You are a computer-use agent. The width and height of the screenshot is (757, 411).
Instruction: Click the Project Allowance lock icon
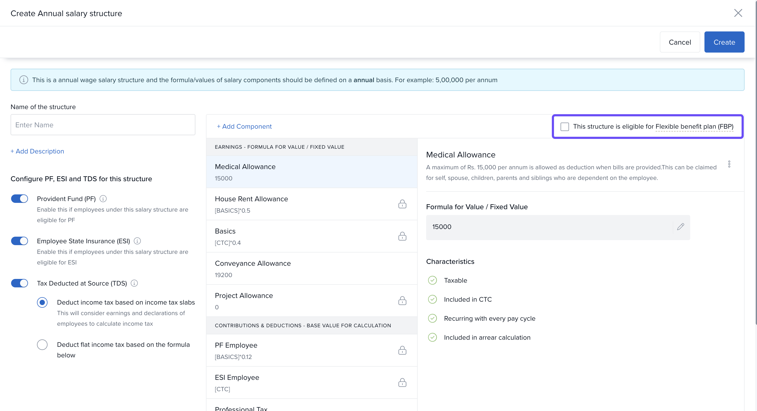[402, 301]
